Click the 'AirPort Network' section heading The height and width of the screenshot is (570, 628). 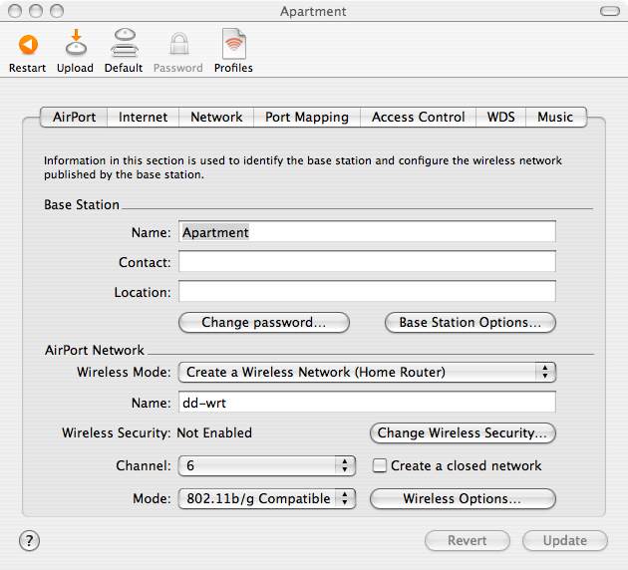tap(95, 350)
